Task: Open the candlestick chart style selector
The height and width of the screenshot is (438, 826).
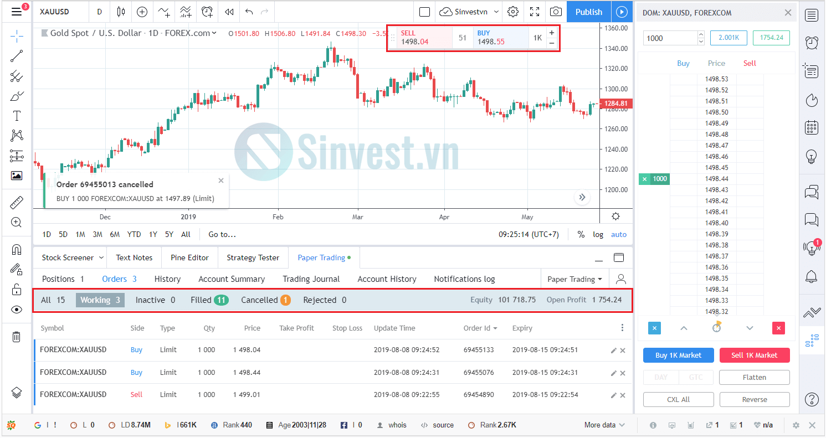Action: tap(121, 12)
